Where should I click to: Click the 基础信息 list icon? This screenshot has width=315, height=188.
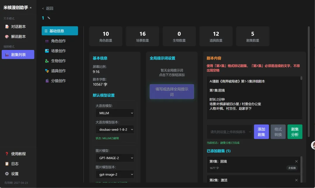pos(46,31)
